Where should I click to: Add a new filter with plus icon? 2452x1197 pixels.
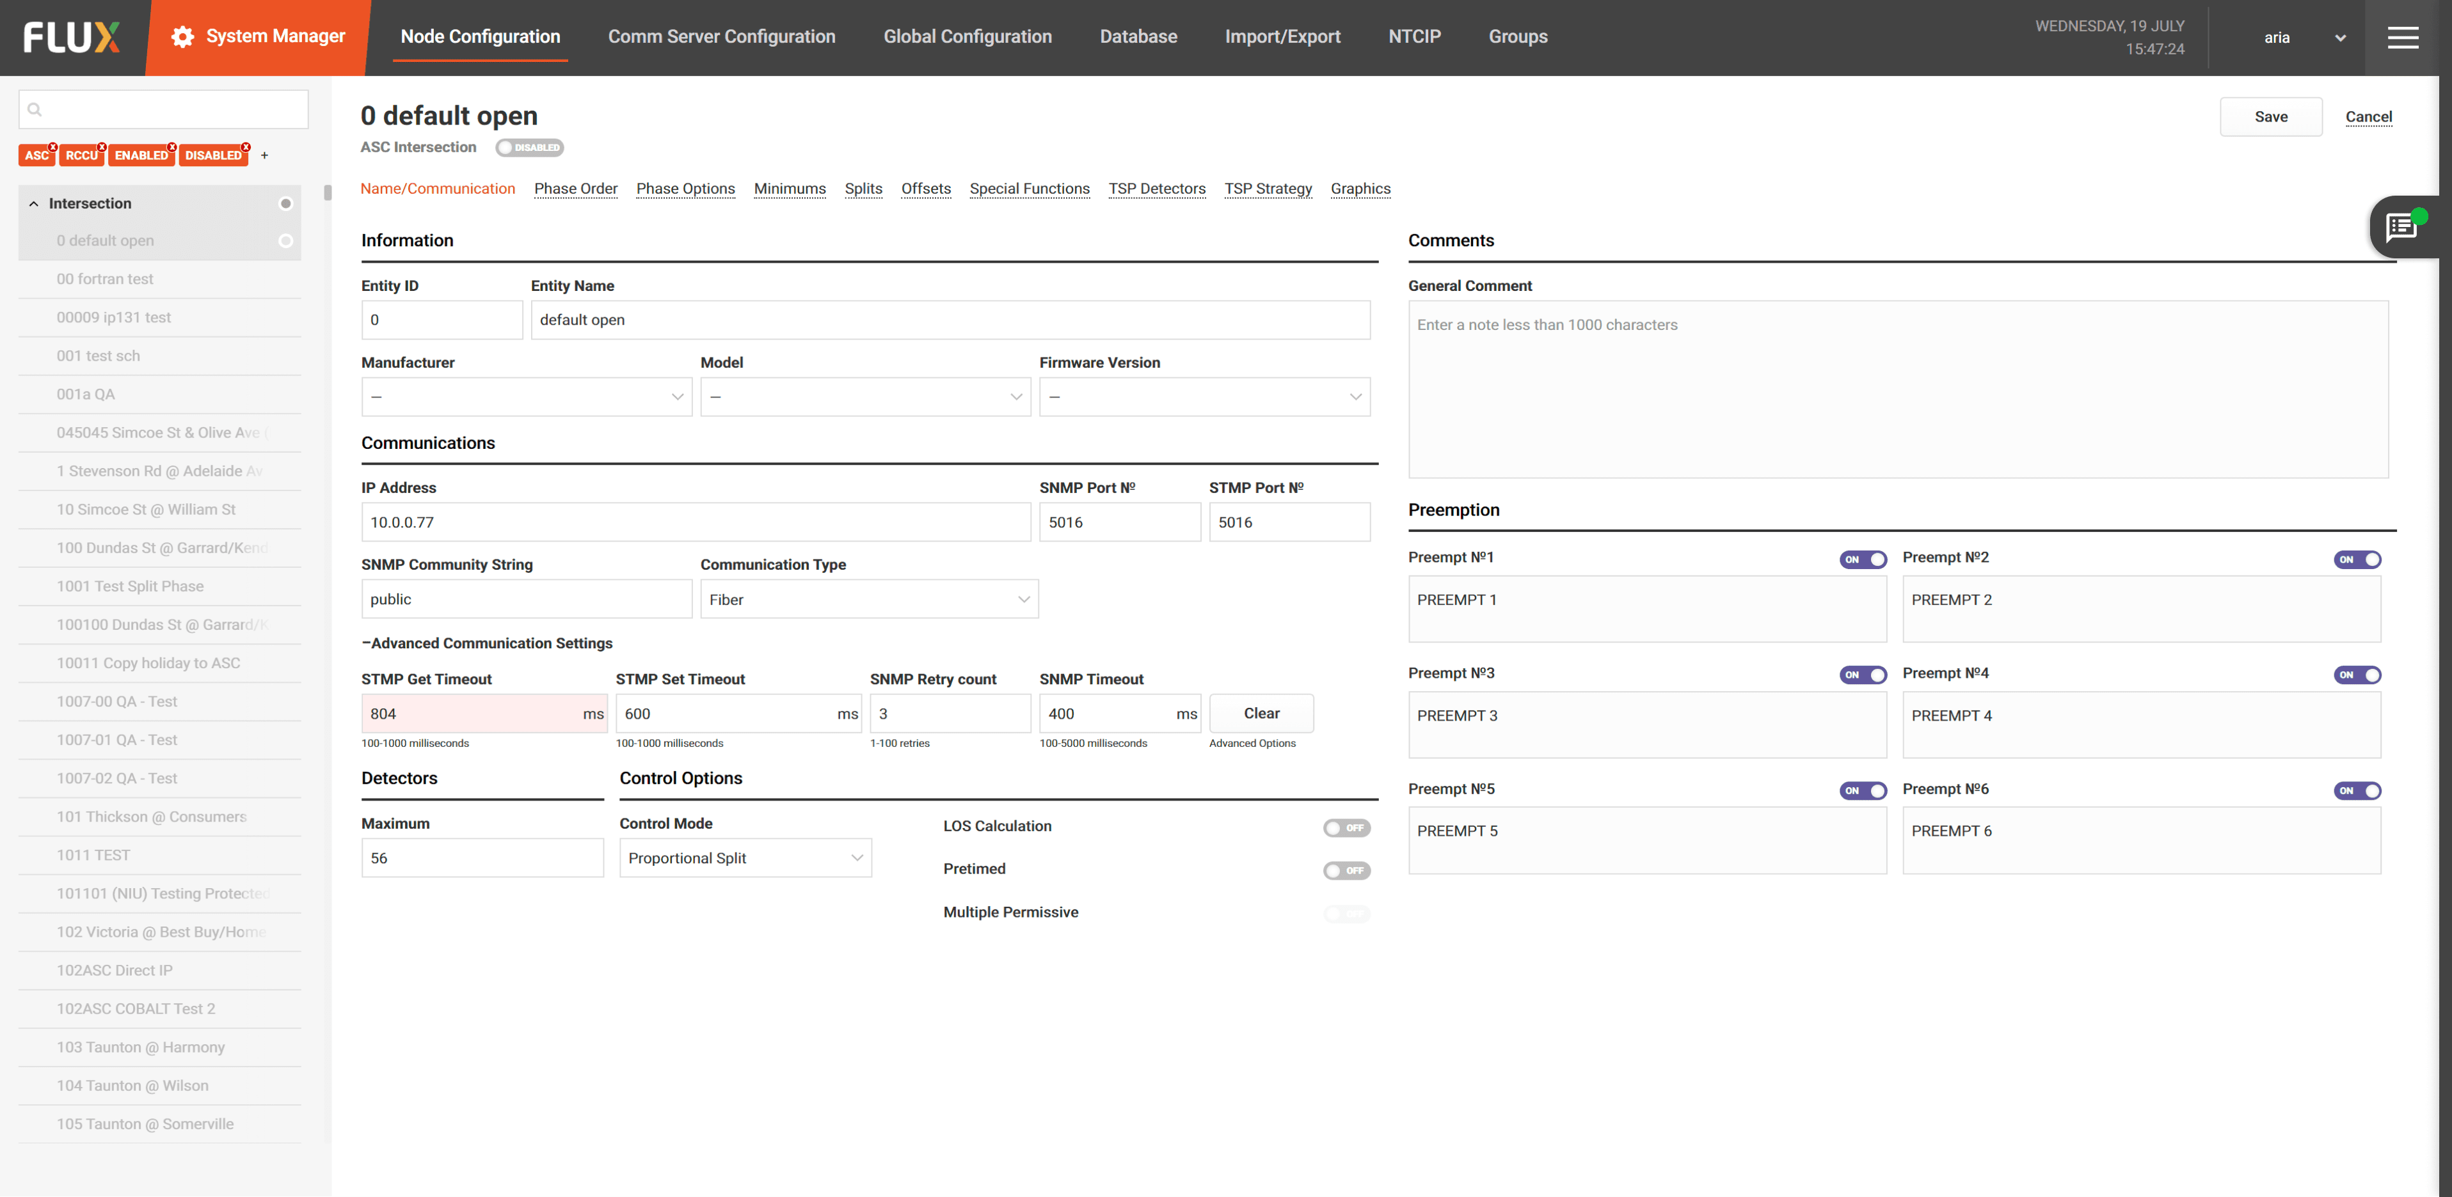265,155
